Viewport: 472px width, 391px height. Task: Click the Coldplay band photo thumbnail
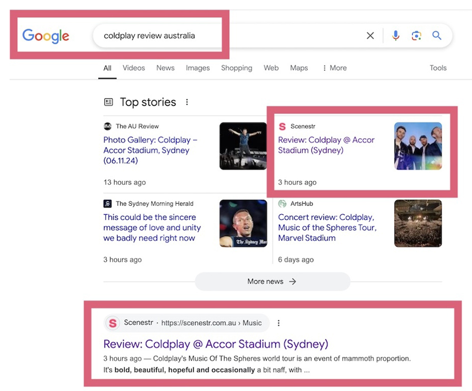point(418,146)
